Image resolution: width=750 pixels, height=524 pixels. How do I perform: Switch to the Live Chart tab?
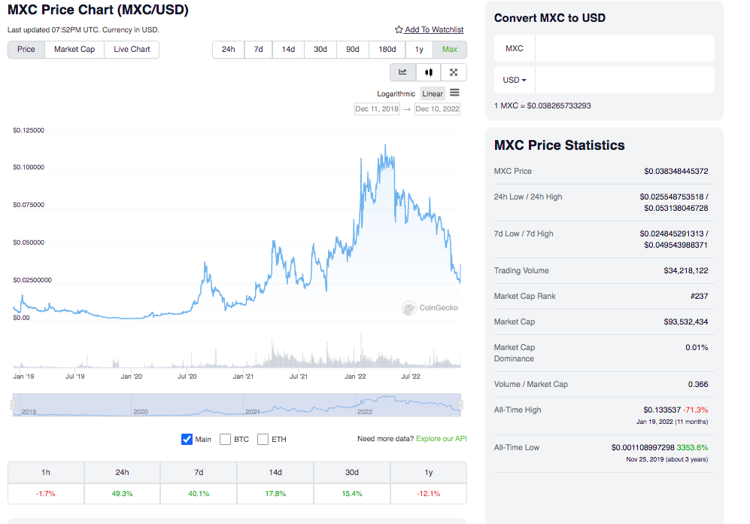coord(132,50)
